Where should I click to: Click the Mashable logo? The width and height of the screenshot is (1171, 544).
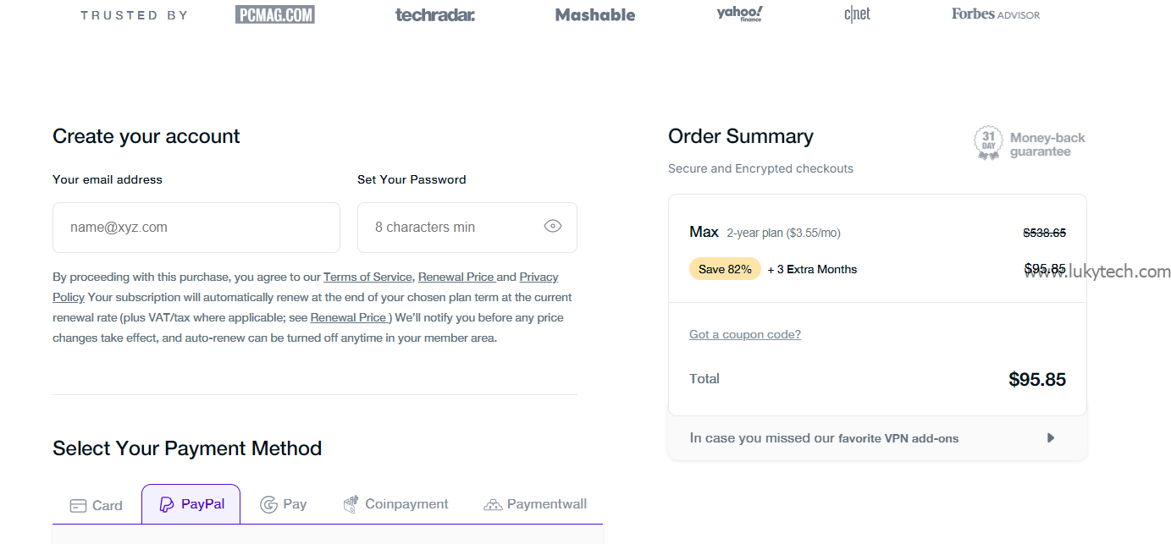tap(594, 14)
